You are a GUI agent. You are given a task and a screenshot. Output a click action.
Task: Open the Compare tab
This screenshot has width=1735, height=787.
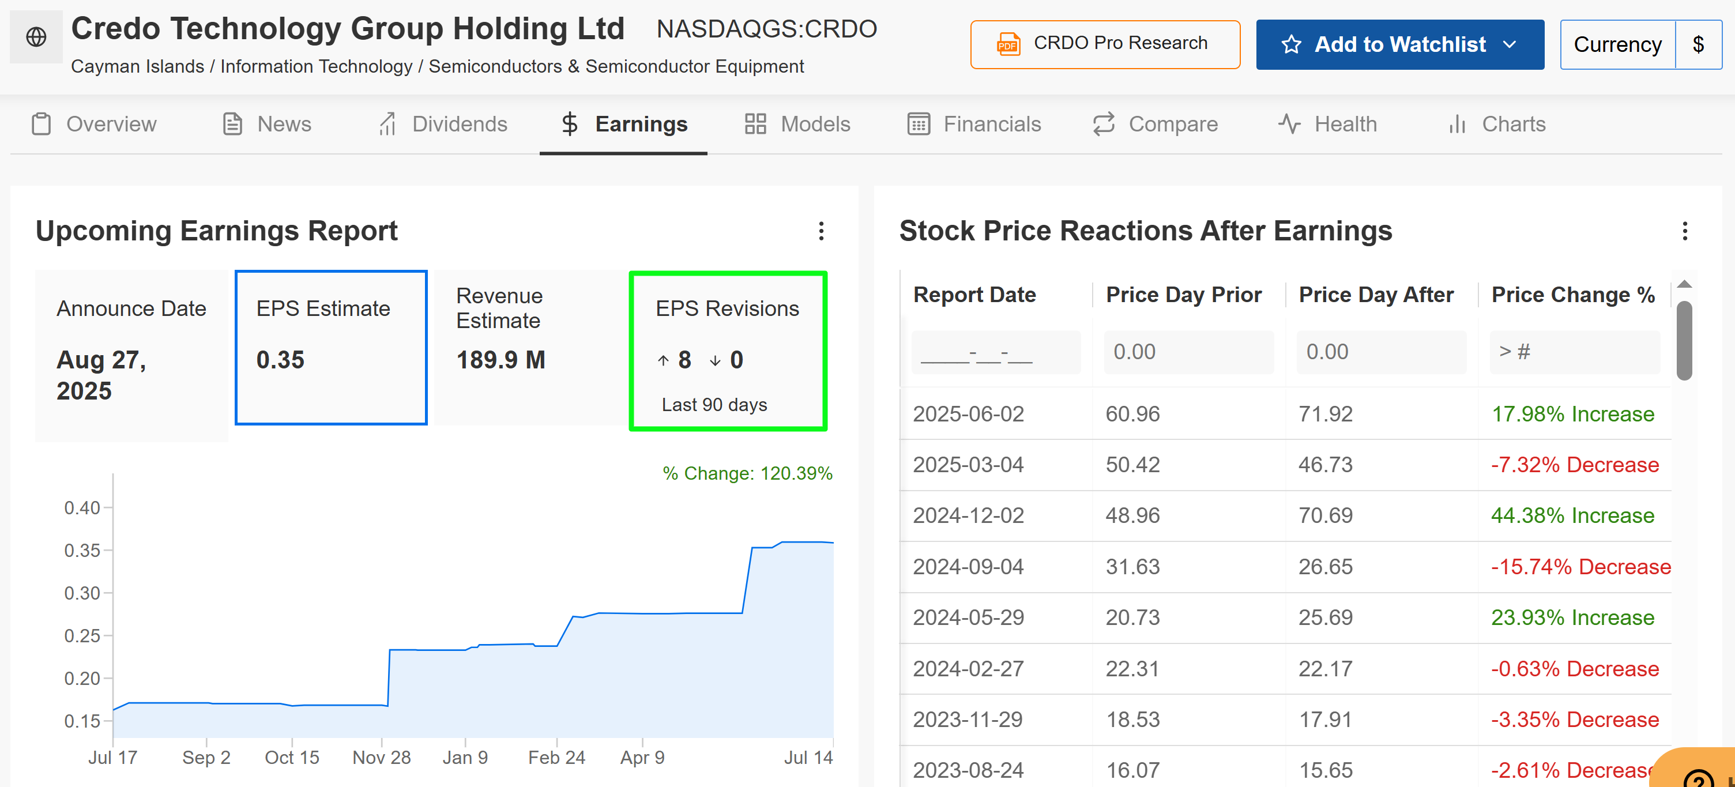coord(1155,124)
